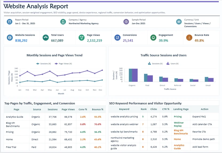Click the Total Users value 667,089

[x=57, y=41]
